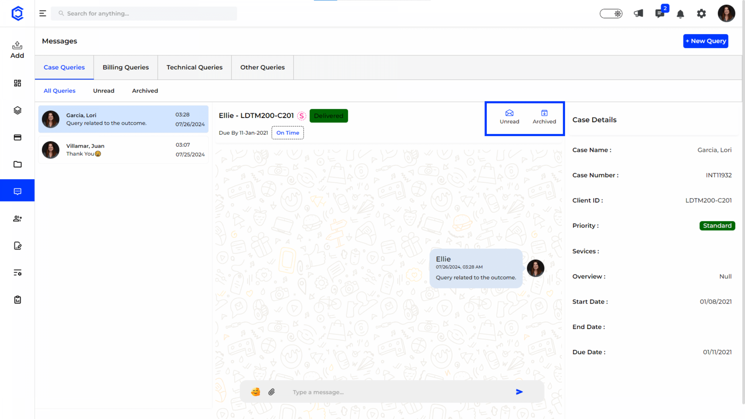Image resolution: width=745 pixels, height=419 pixels.
Task: Click the Due Date value 01/11/2021
Action: [717, 352]
